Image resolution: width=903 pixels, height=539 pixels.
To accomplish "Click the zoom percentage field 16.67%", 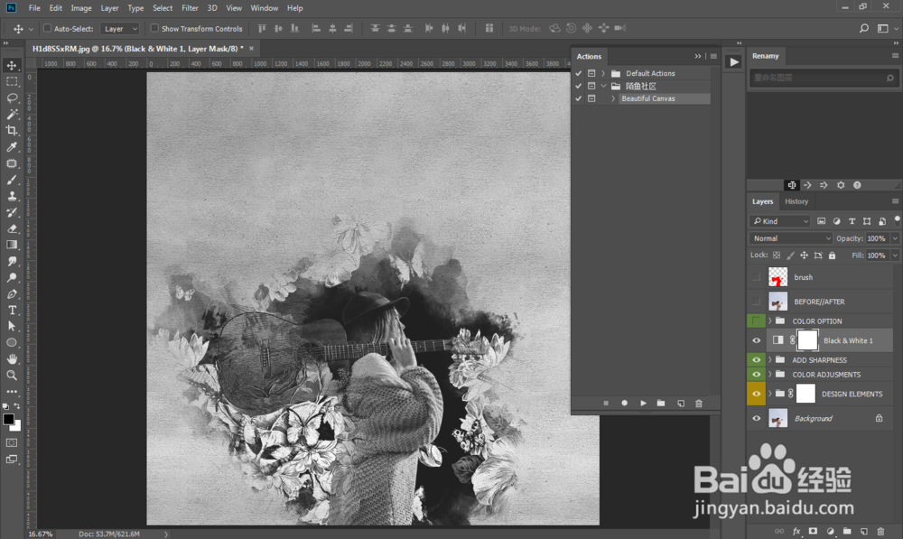I will [41, 534].
